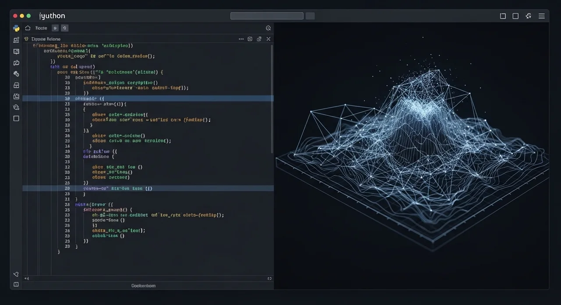Click the Goclbonborn status bar label

coord(143,286)
